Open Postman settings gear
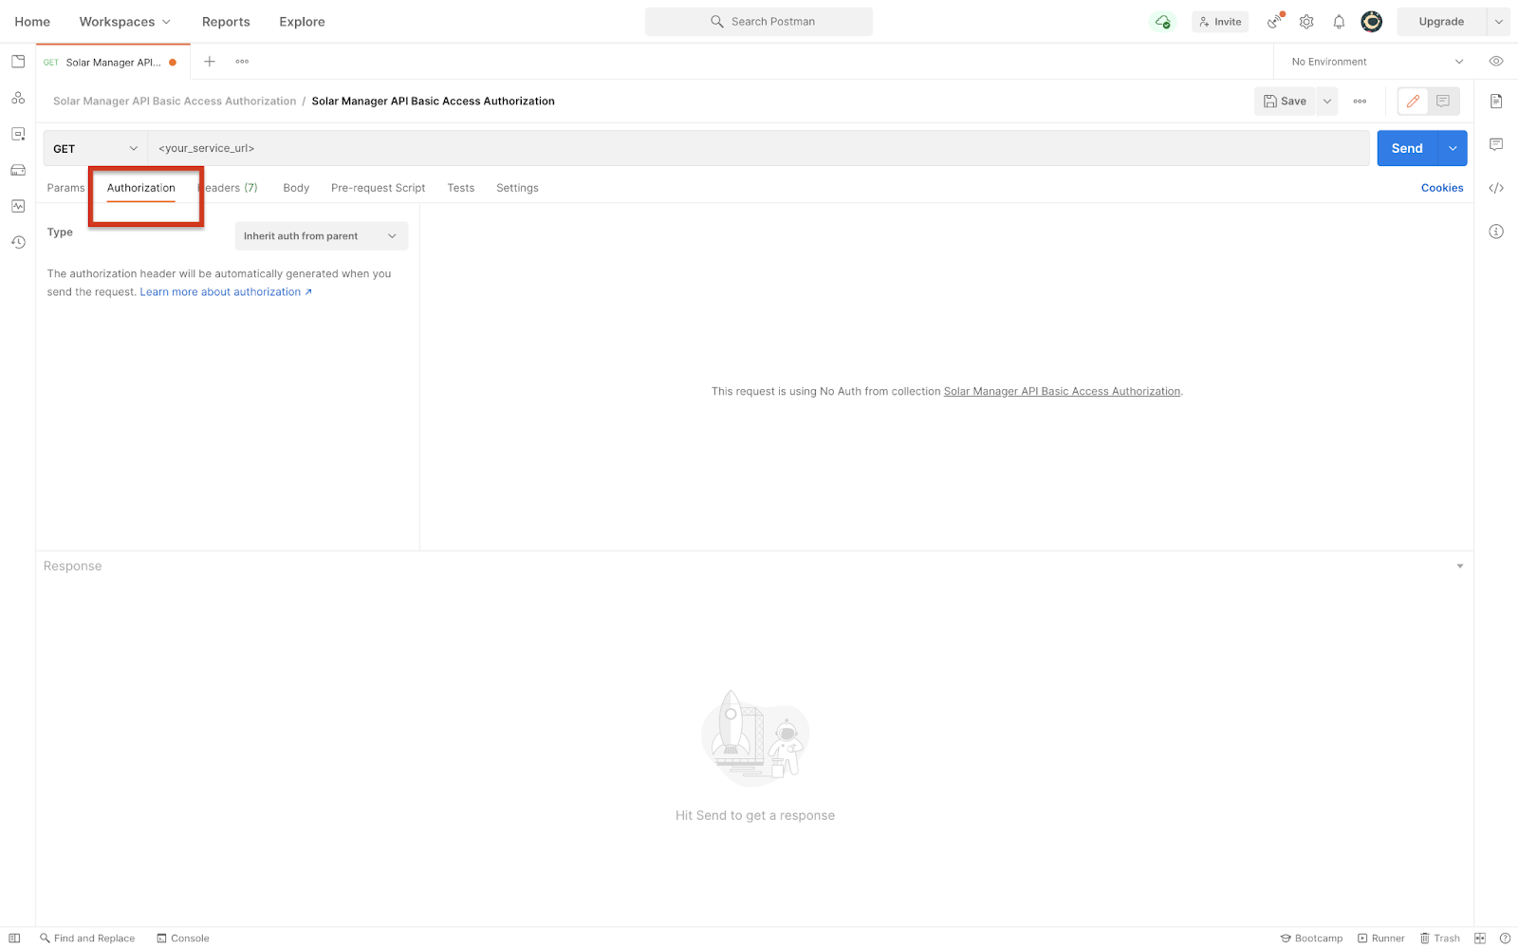This screenshot has height=949, width=1518. coord(1306,21)
